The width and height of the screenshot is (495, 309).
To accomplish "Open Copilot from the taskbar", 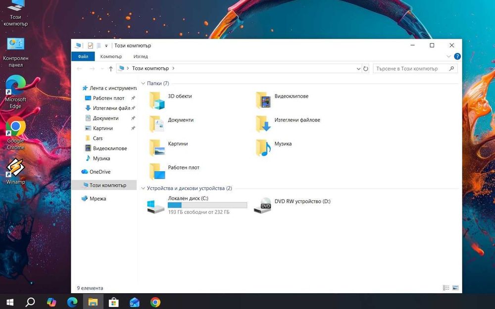I will 51,302.
